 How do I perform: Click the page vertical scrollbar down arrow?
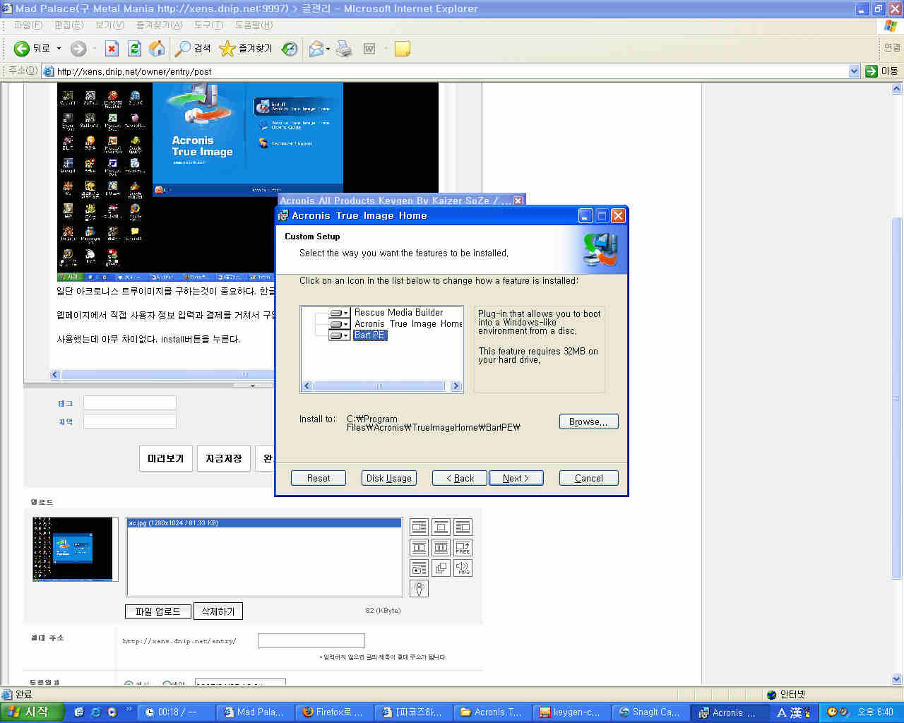tap(897, 680)
